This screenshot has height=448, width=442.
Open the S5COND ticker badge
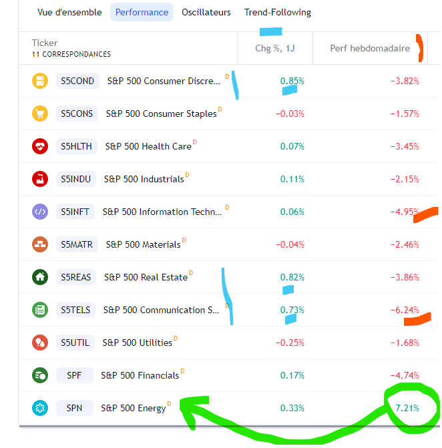[77, 81]
